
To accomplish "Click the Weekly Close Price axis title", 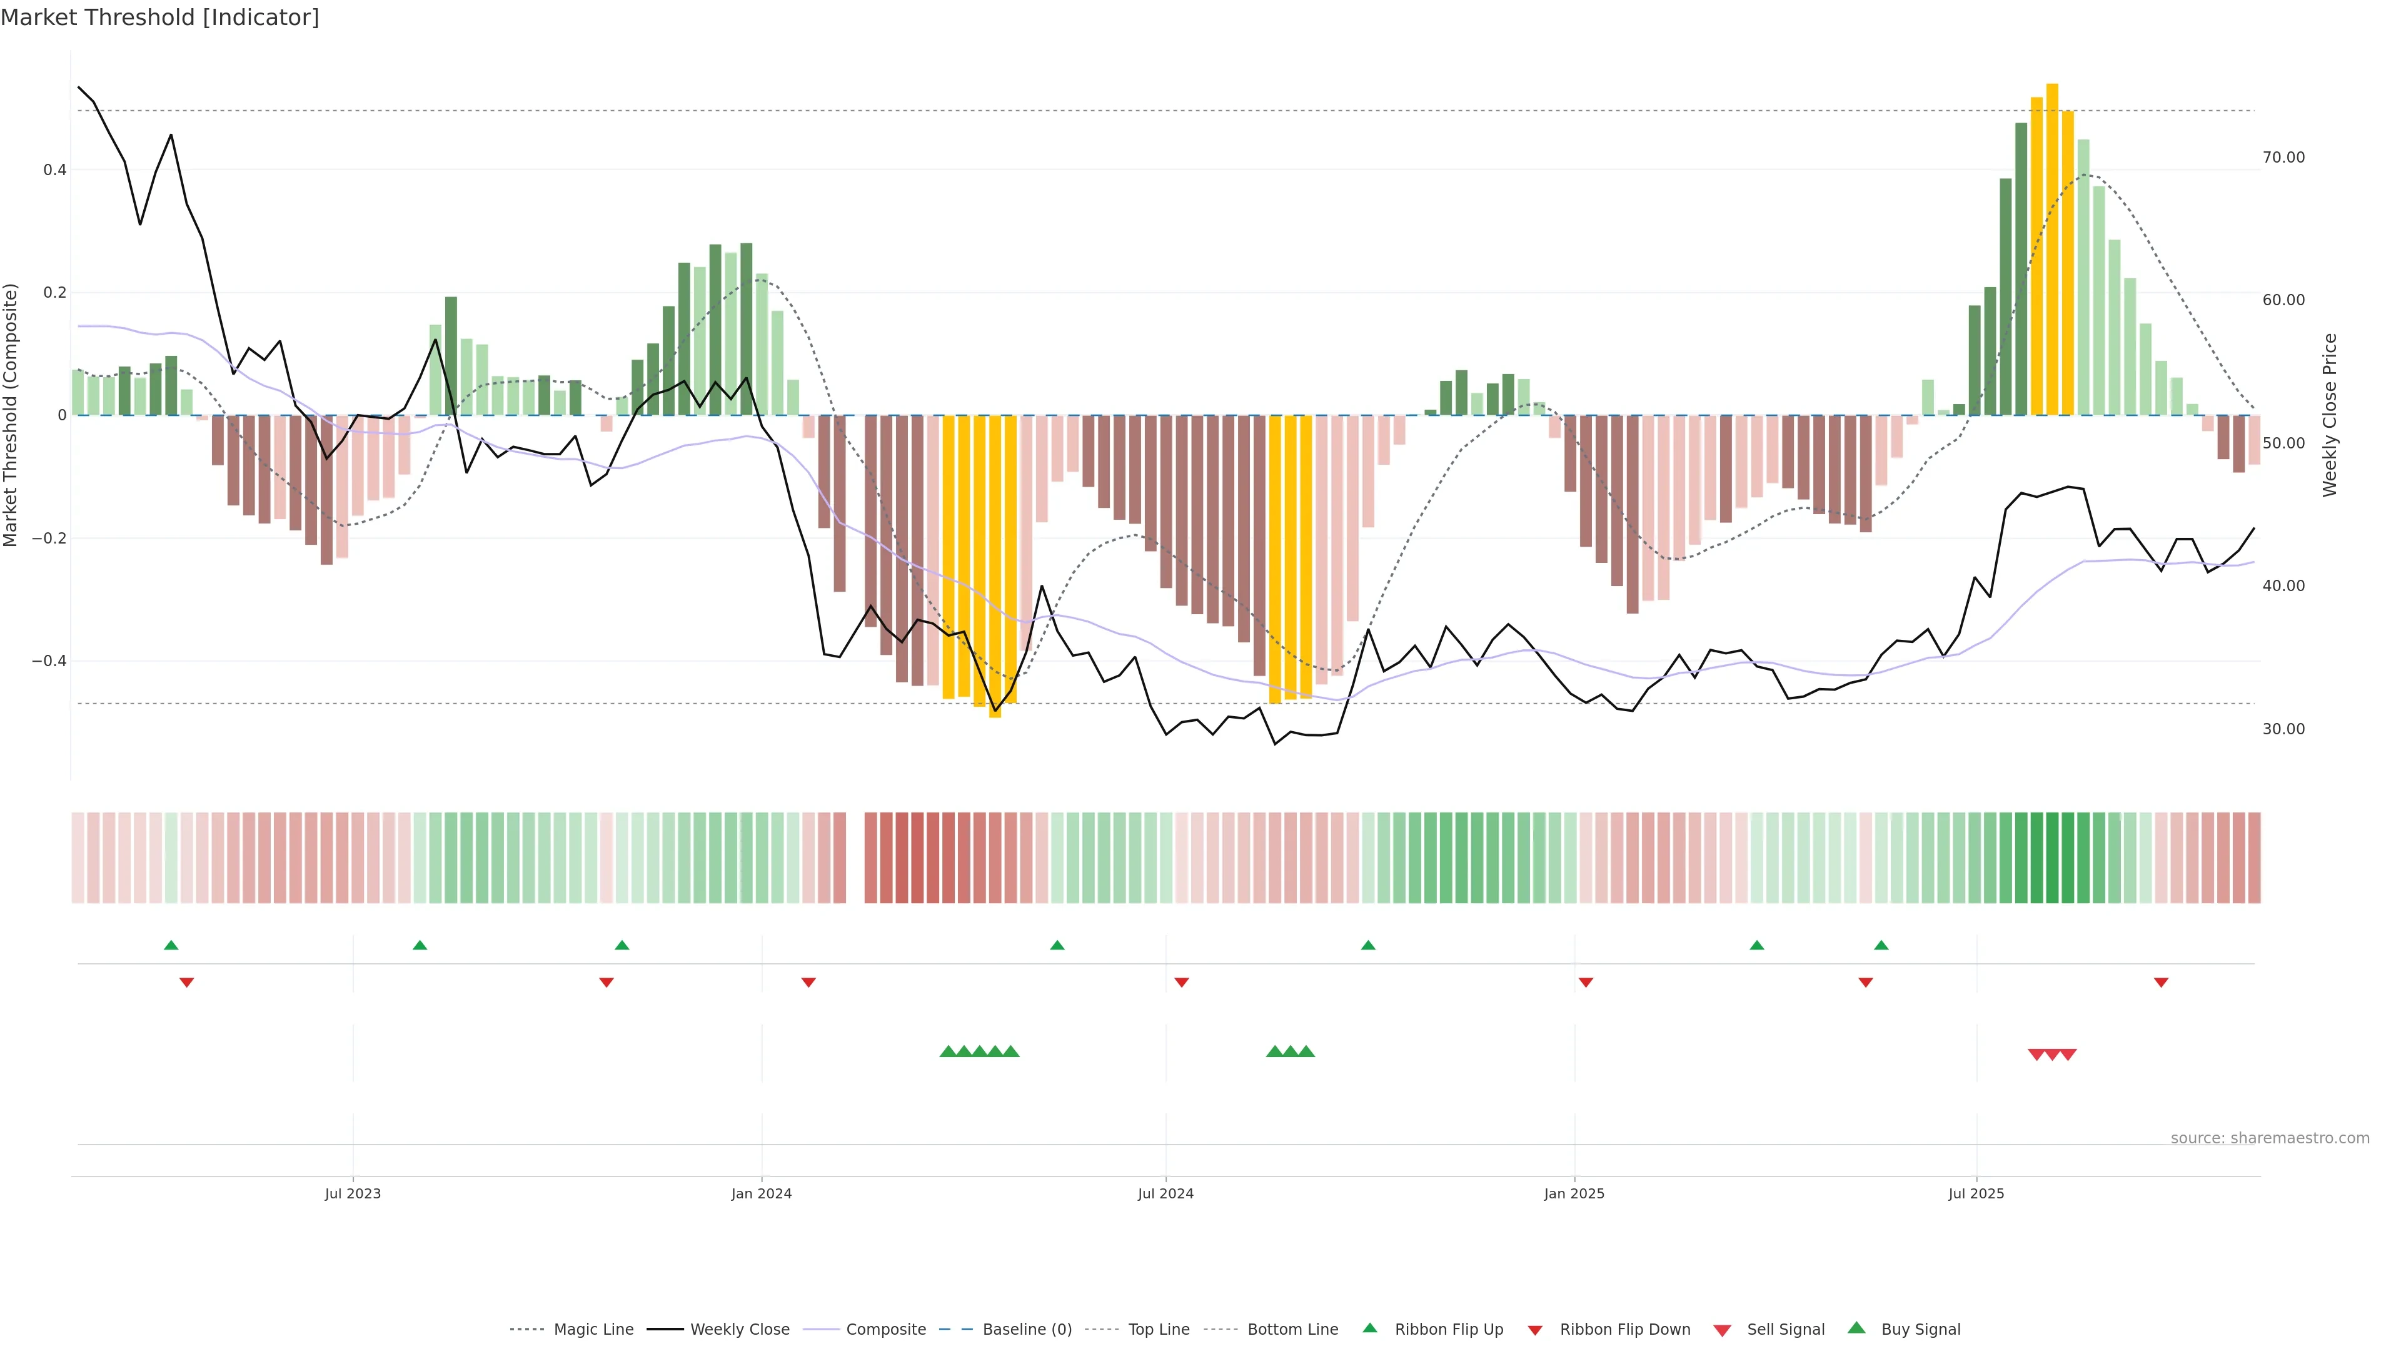I will point(2330,415).
